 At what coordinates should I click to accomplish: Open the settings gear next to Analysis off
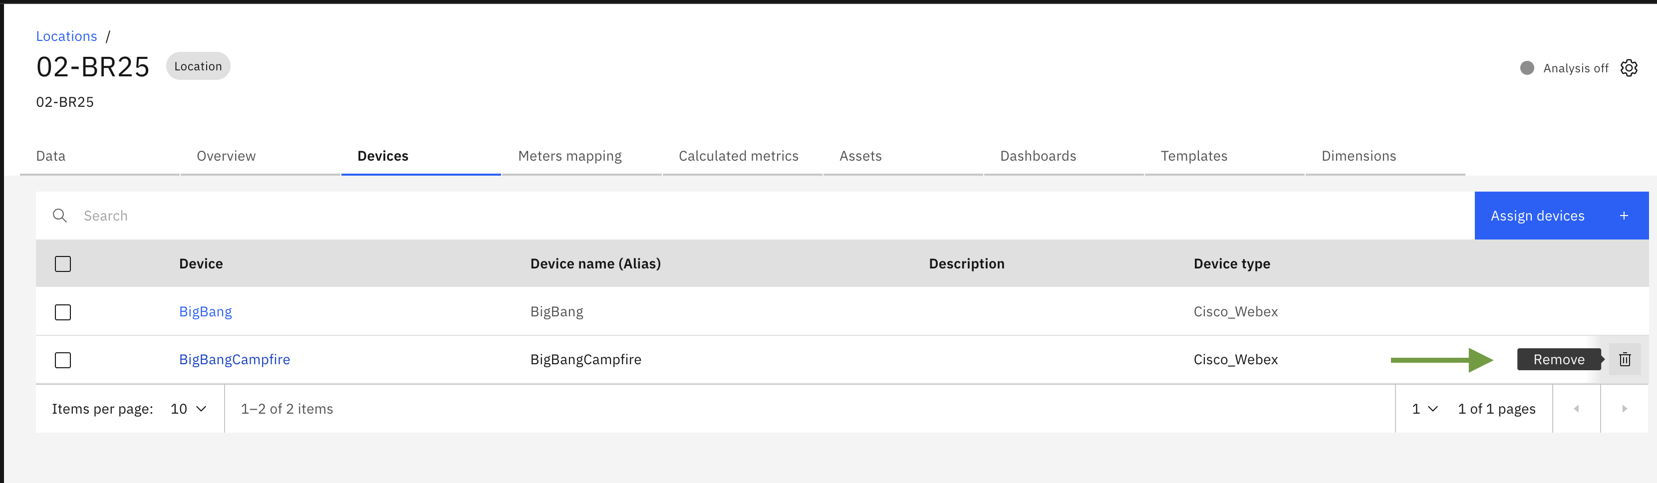pos(1628,67)
